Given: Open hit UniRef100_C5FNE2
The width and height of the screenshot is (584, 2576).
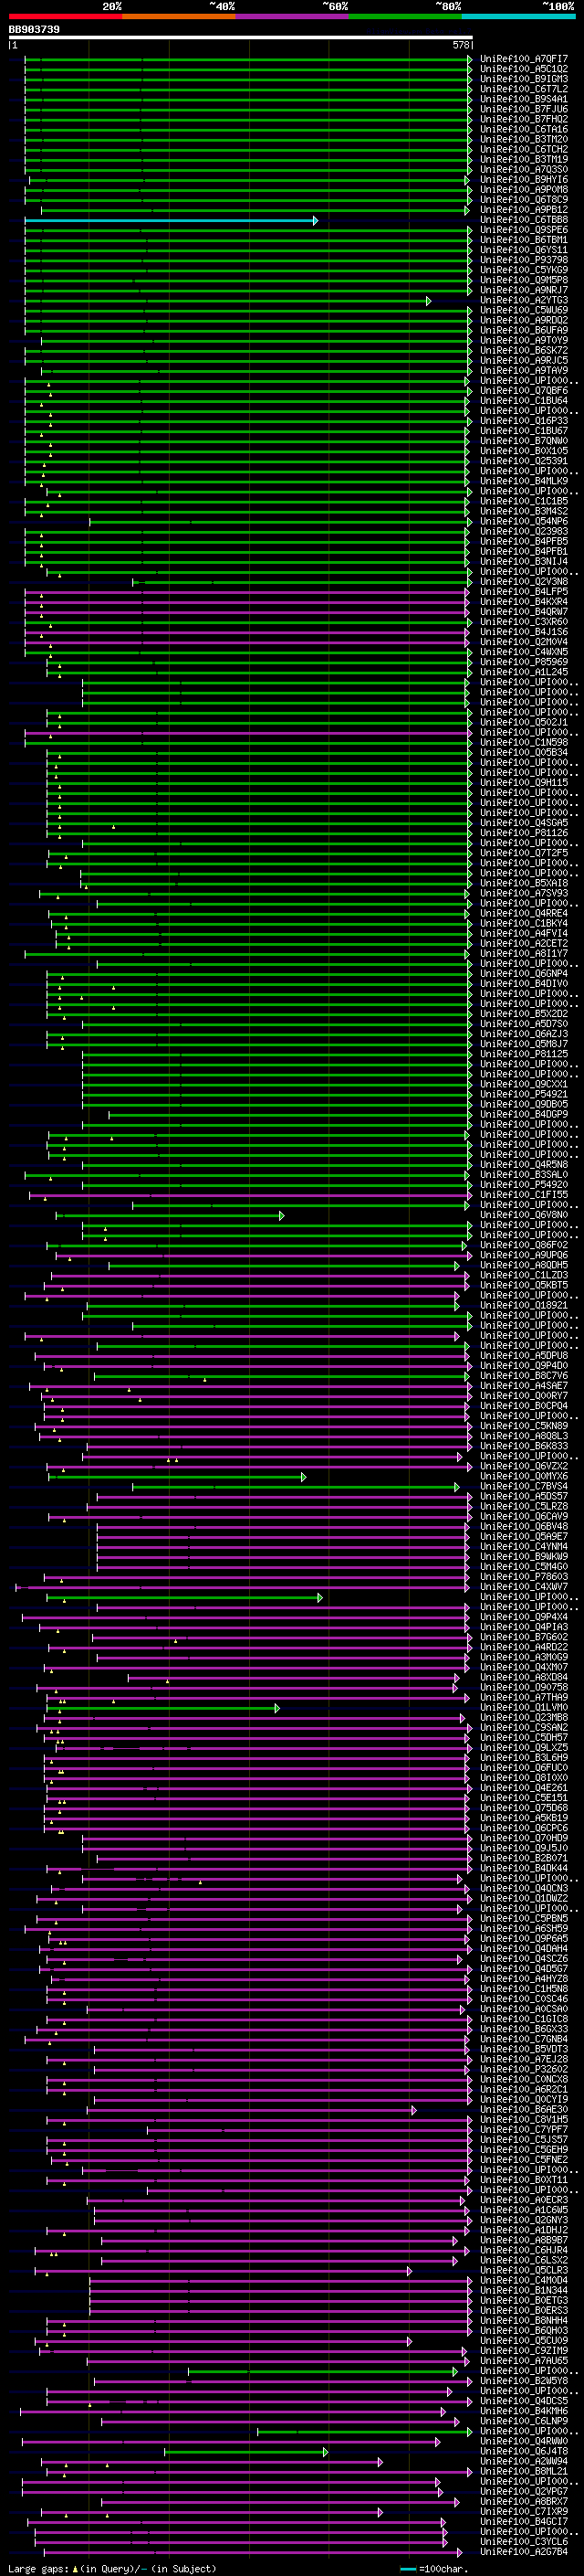Looking at the screenshot, I should point(524,2159).
